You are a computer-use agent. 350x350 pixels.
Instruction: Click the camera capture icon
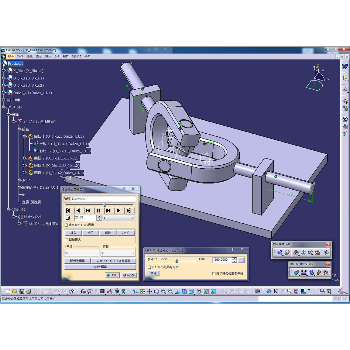pos(257,291)
